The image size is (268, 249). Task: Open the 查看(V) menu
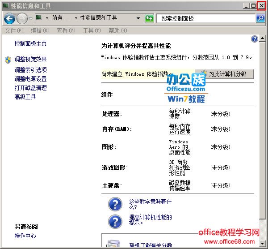pos(66,30)
